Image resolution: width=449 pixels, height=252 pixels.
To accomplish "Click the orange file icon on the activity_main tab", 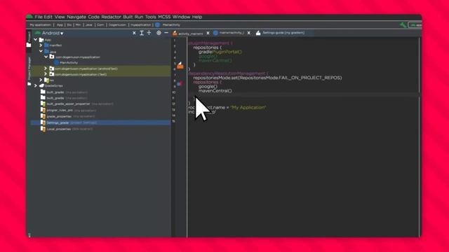I will (175, 34).
